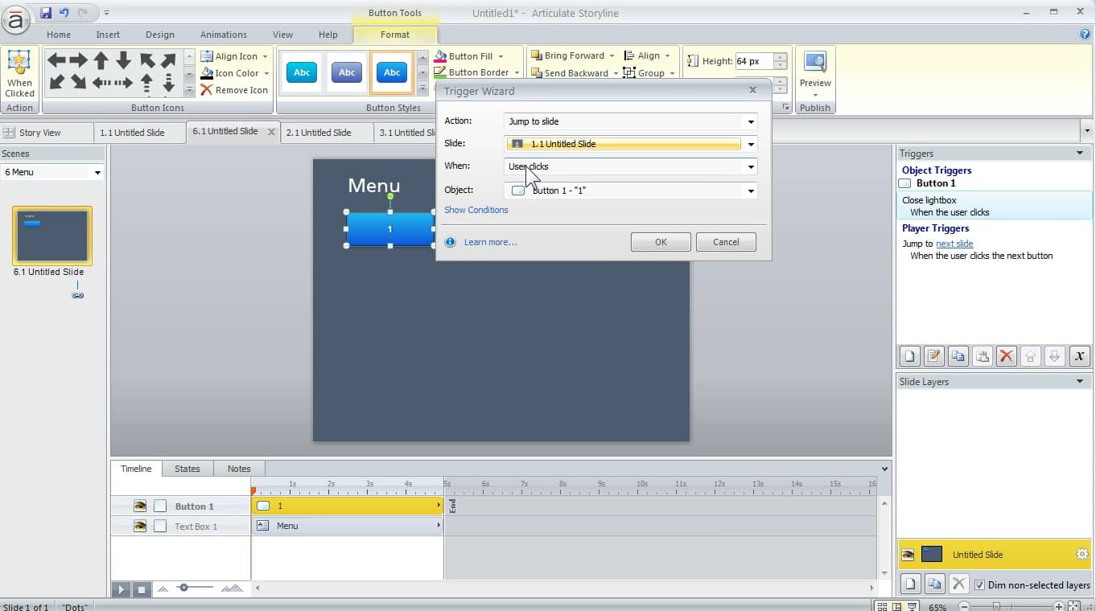Toggle Untitled Slide base layer visibility eye
This screenshot has width=1096, height=611.
point(909,555)
